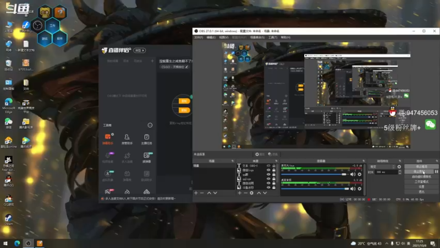Pop out the 混音器 dock panel
The height and width of the screenshot is (248, 440).
click(x=364, y=161)
